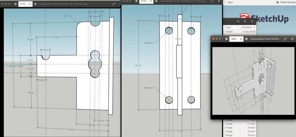Image resolution: width=296 pixels, height=137 pixels.
Task: Toggle fullscreen in the 11-47-04 screenshot window
Action: 114,4
